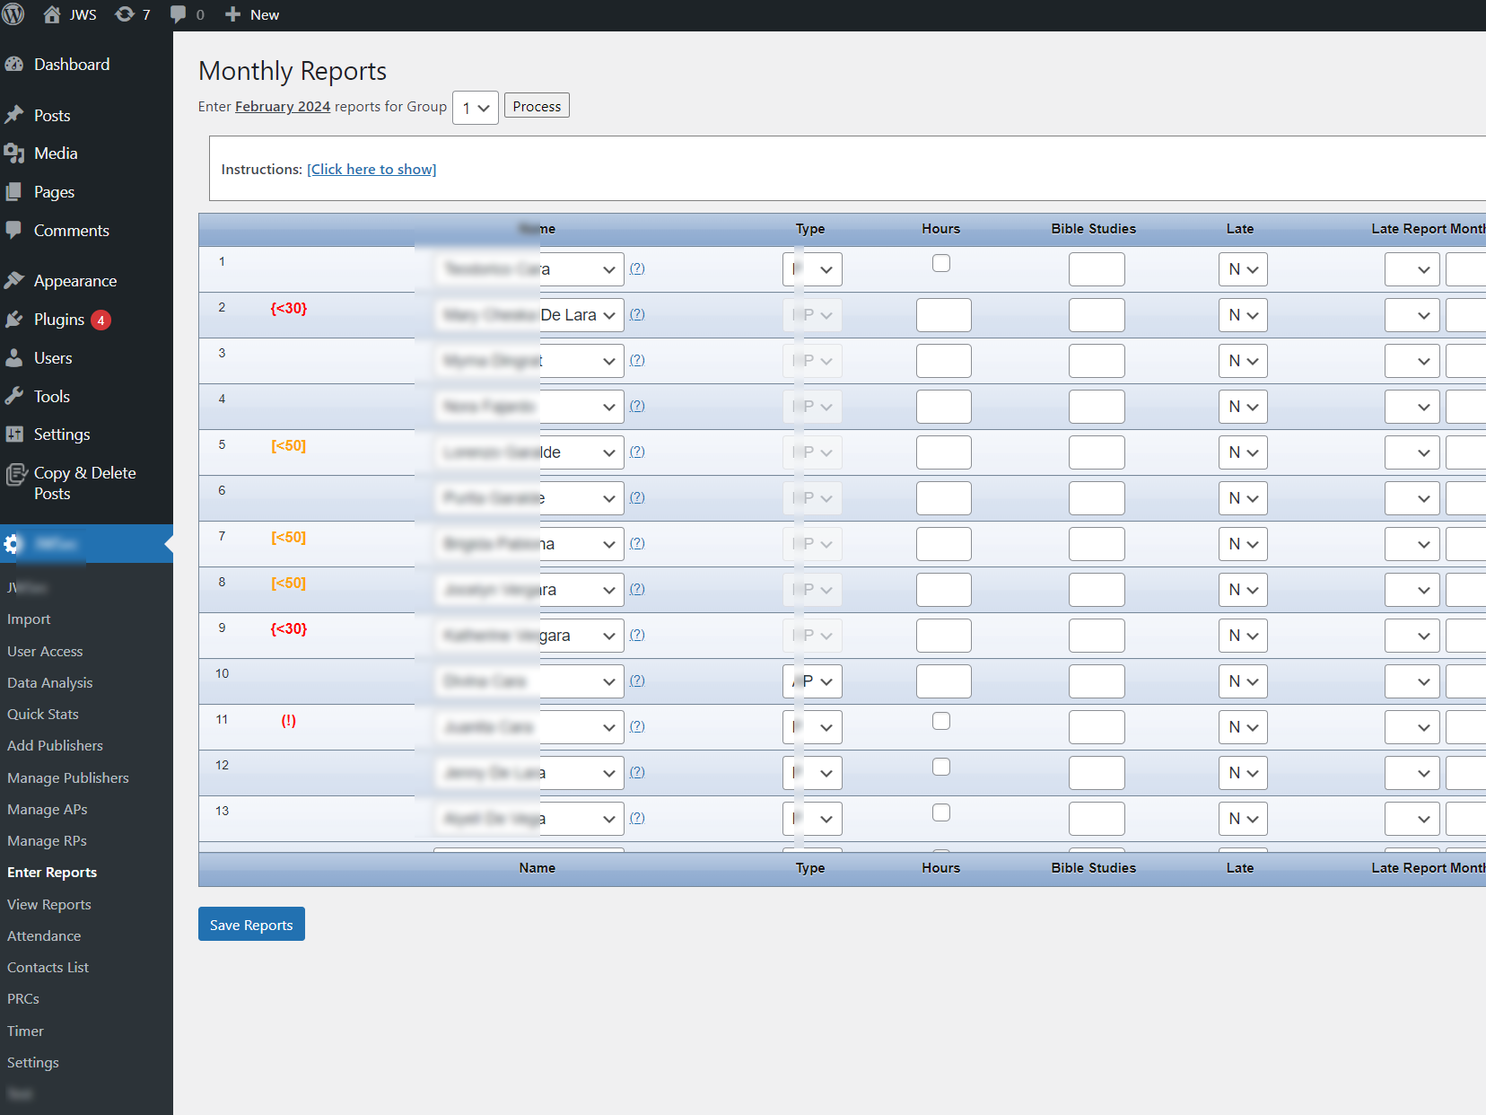Click the Appearance paintbrush icon
Viewport: 1486px width, 1115px height.
click(x=14, y=281)
